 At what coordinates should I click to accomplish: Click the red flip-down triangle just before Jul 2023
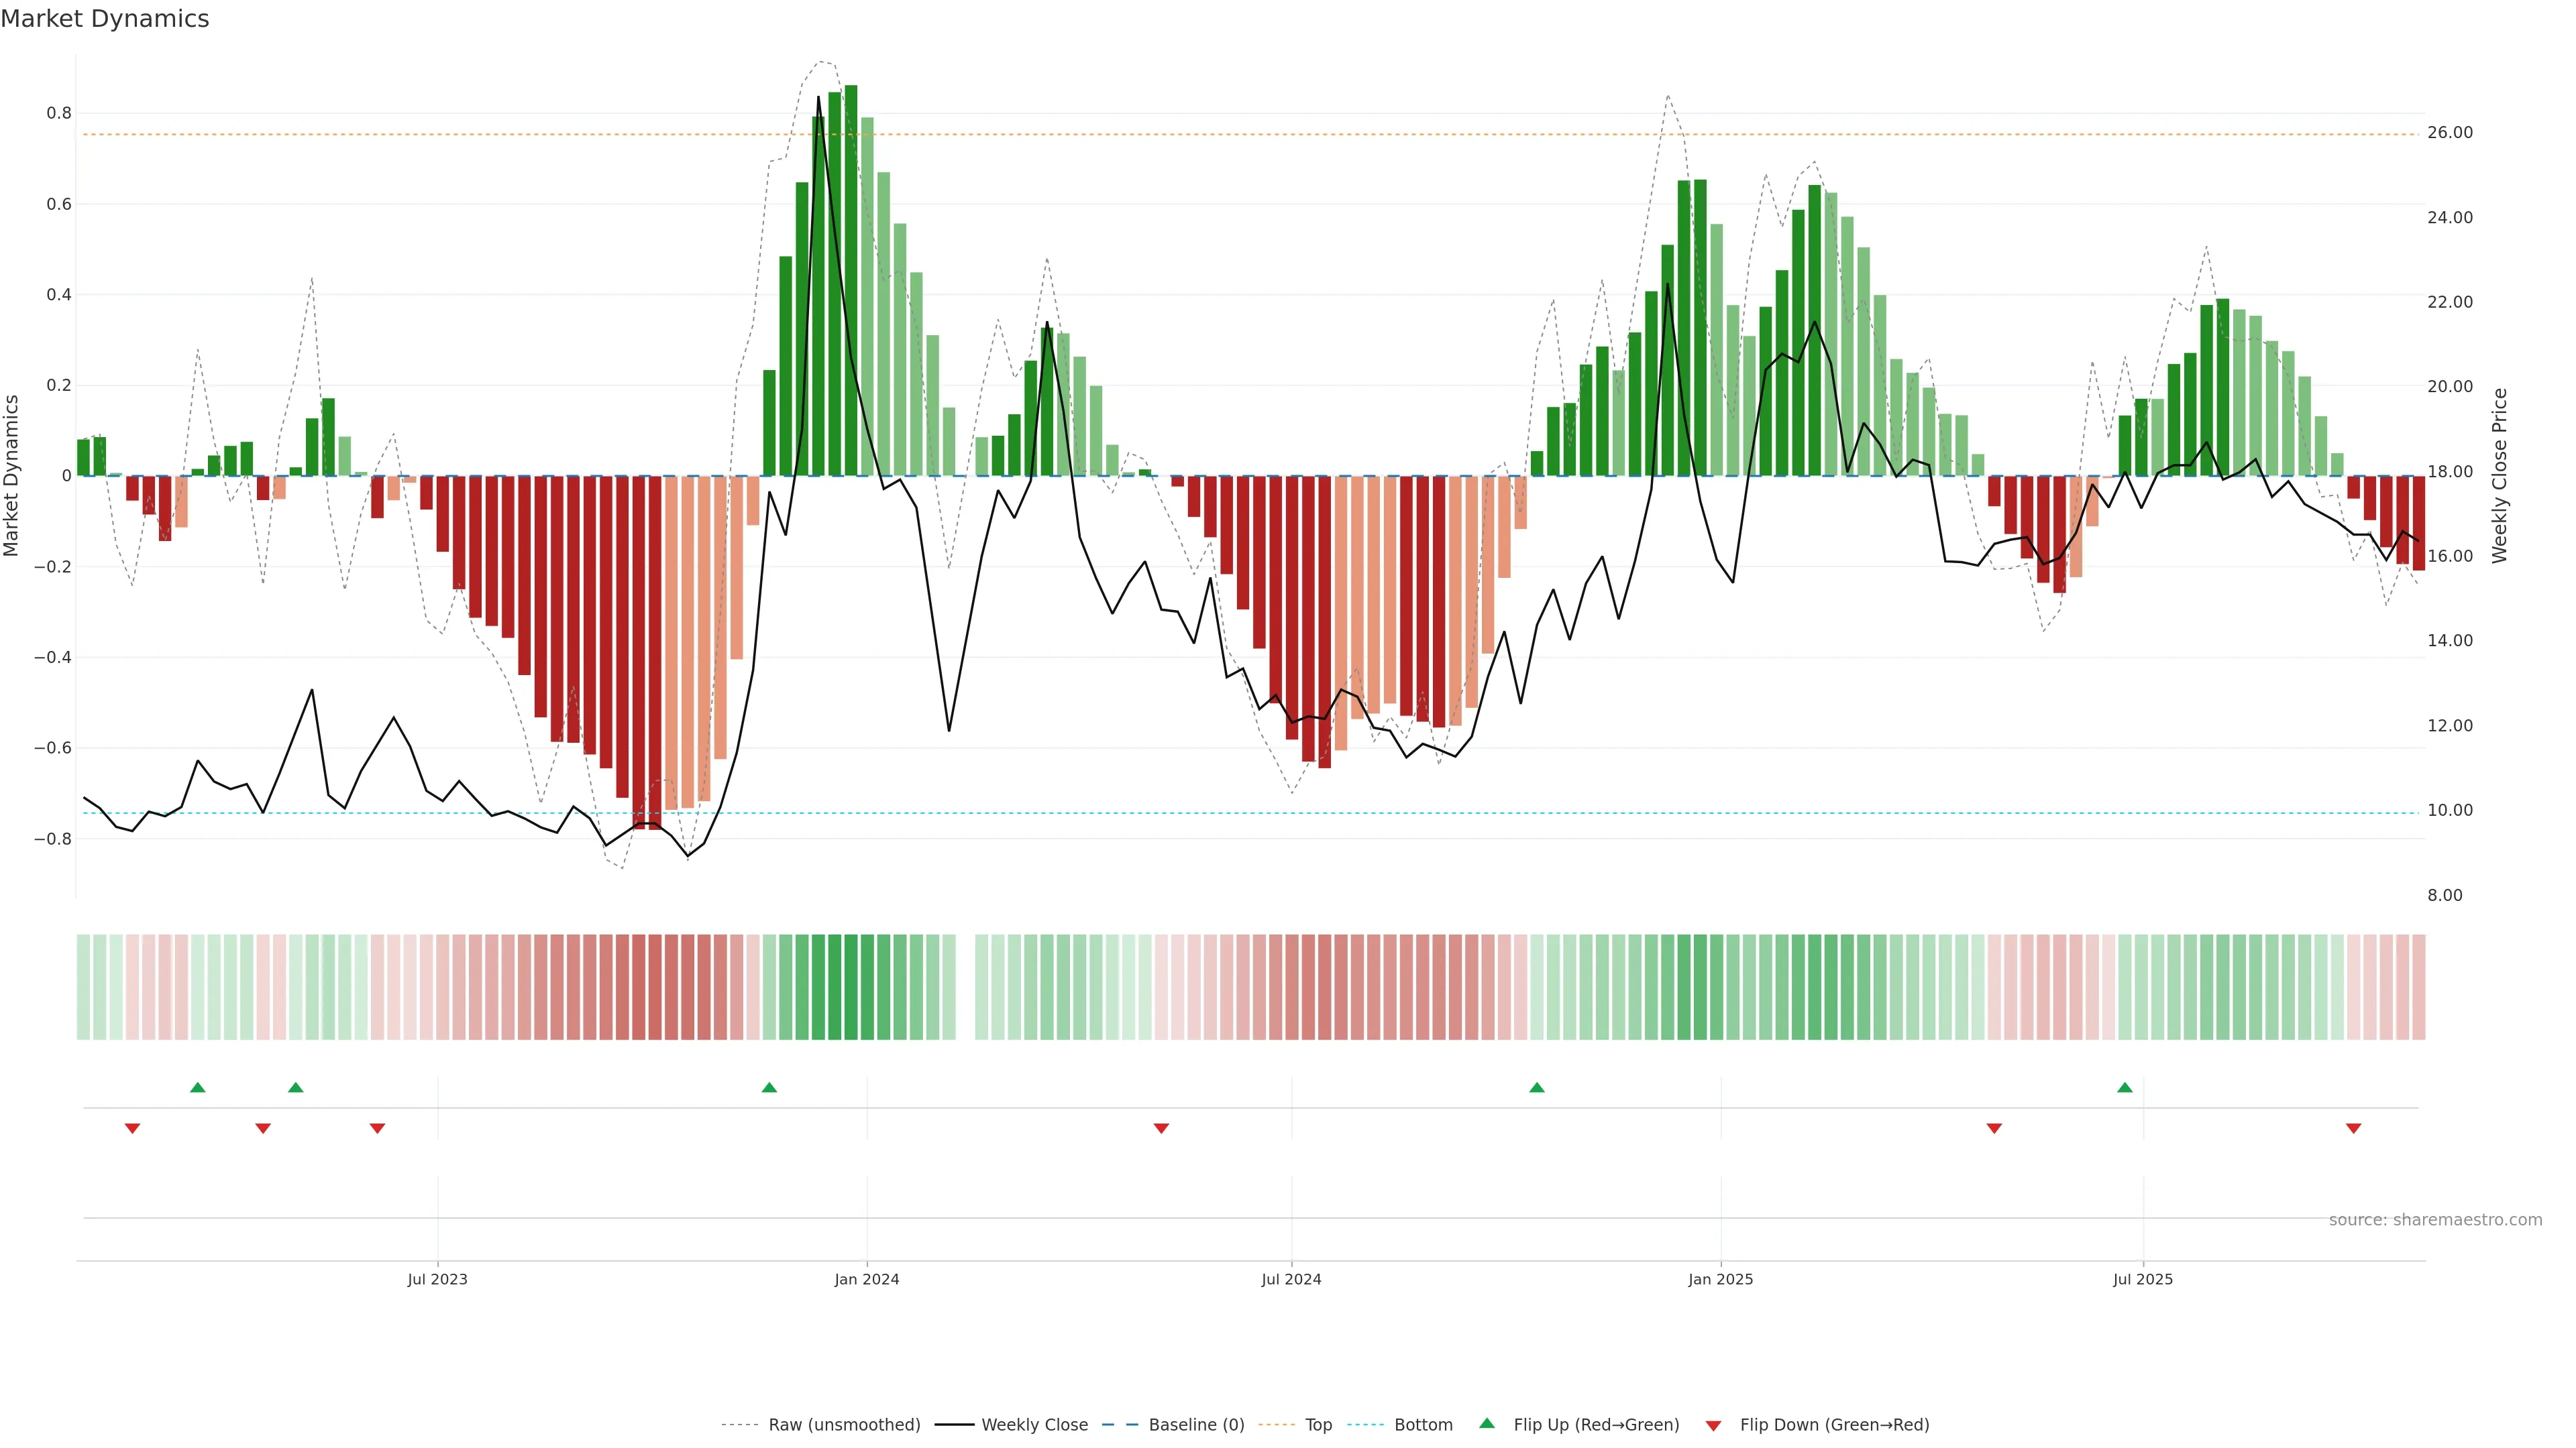[x=377, y=1128]
